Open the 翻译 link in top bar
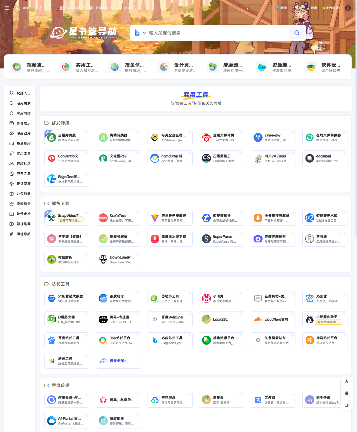This screenshot has height=432, width=357. coord(282,8)
